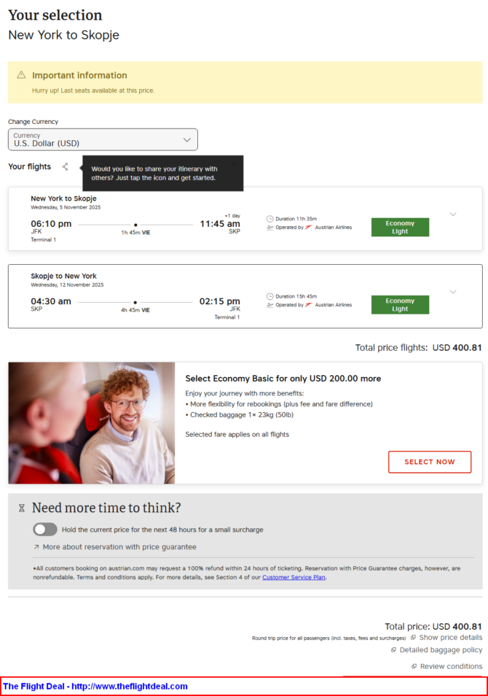Click the SELECT NOW button
488x696 pixels.
(430, 462)
